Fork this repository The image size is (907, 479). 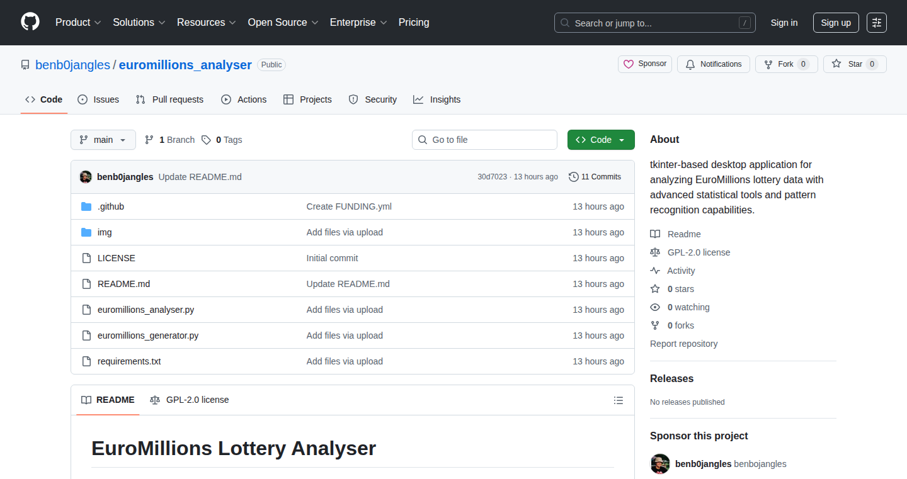(787, 64)
